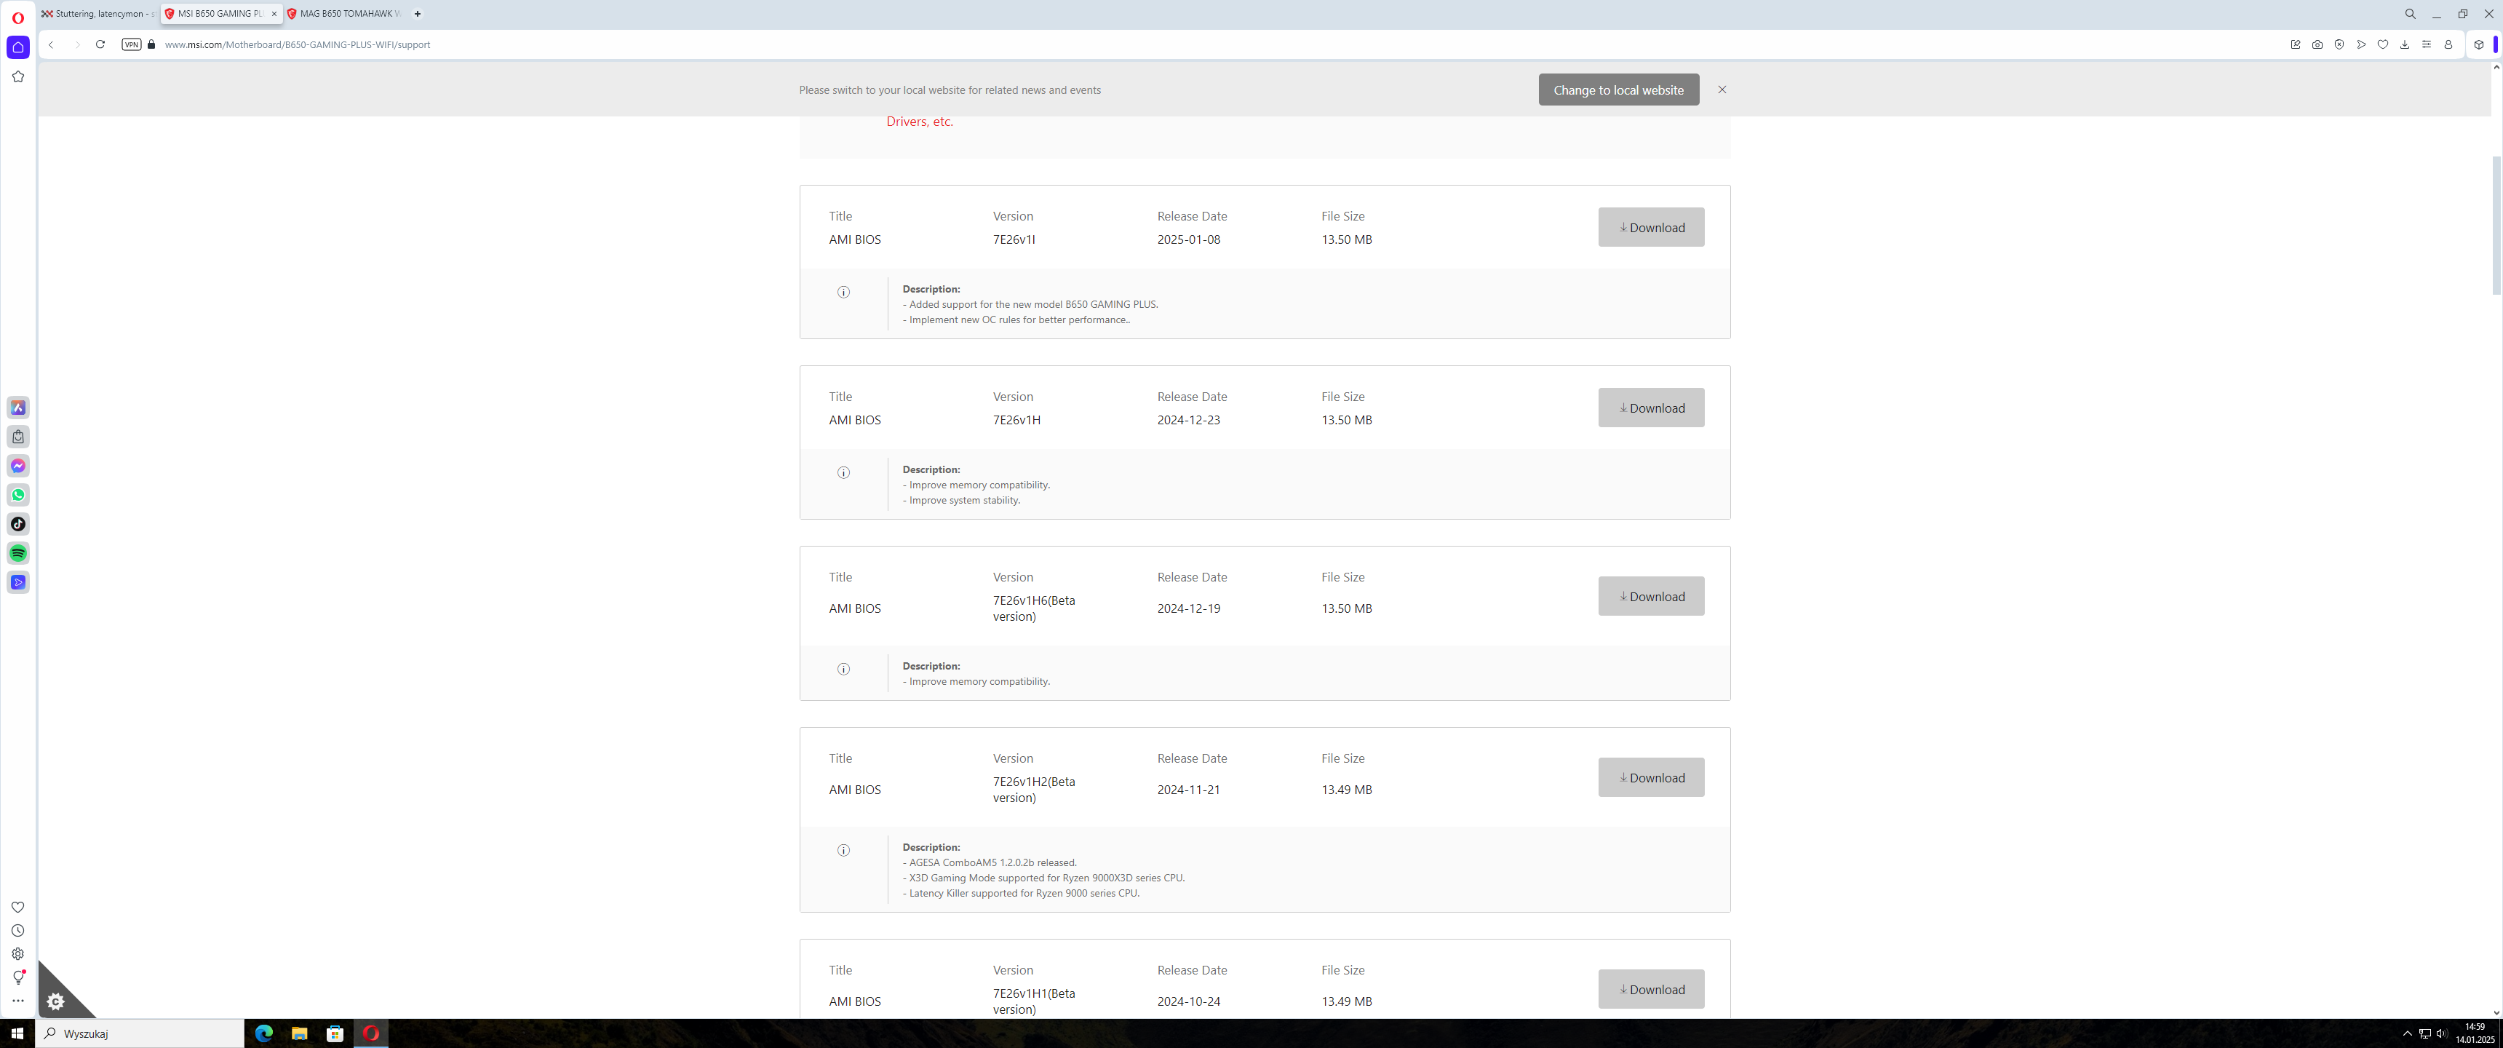
Task: Switch to the Stuttering latencymon tab
Action: coord(98,14)
